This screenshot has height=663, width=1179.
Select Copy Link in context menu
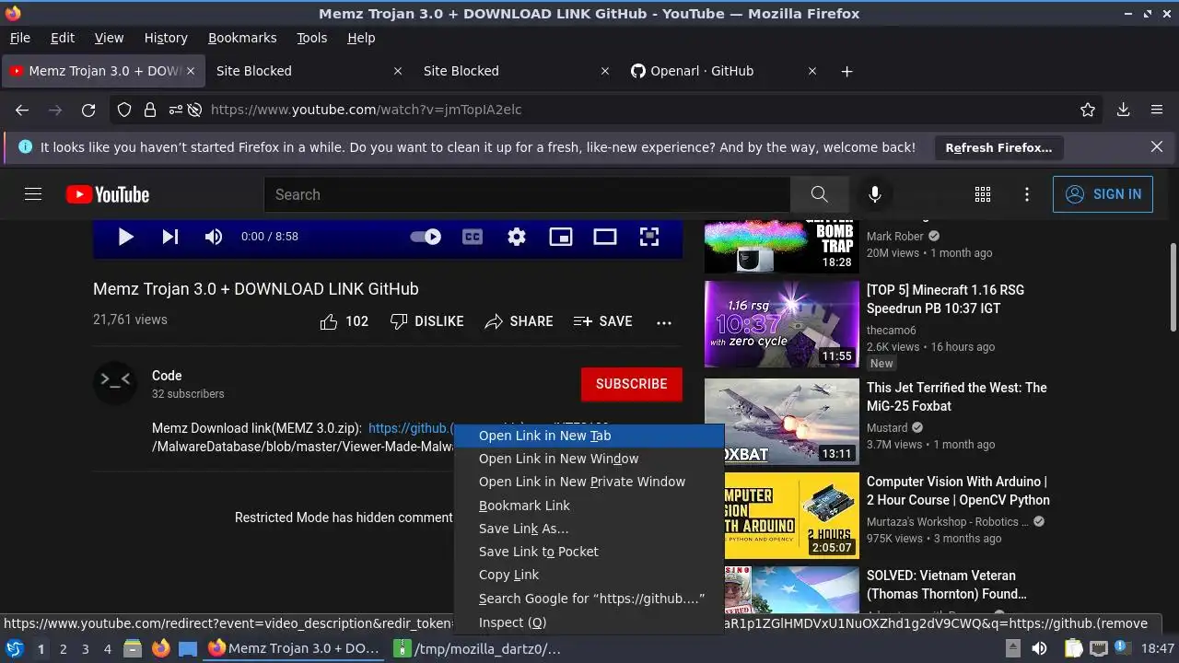click(x=589, y=575)
